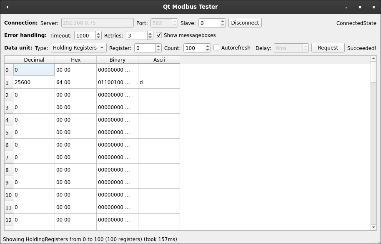
Task: Select the Ascii cell containing d
Action: 159,82
